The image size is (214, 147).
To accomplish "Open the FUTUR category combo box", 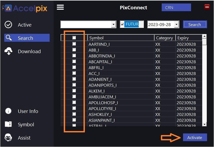I will [x=132, y=24].
